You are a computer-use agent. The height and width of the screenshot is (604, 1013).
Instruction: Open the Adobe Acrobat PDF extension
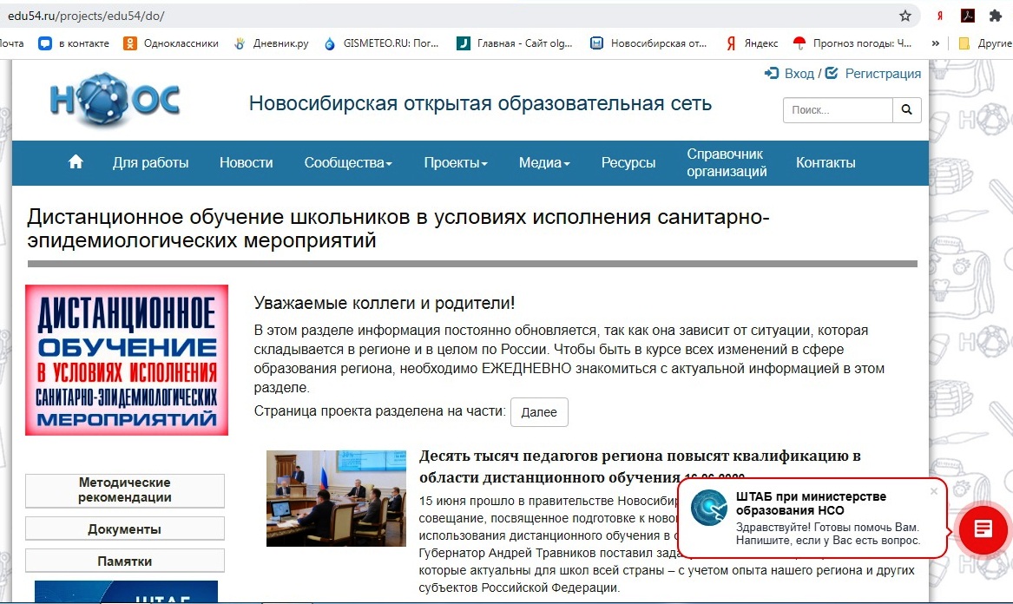pyautogui.click(x=967, y=16)
